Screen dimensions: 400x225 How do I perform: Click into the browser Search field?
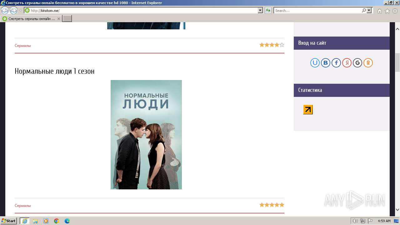point(317,11)
